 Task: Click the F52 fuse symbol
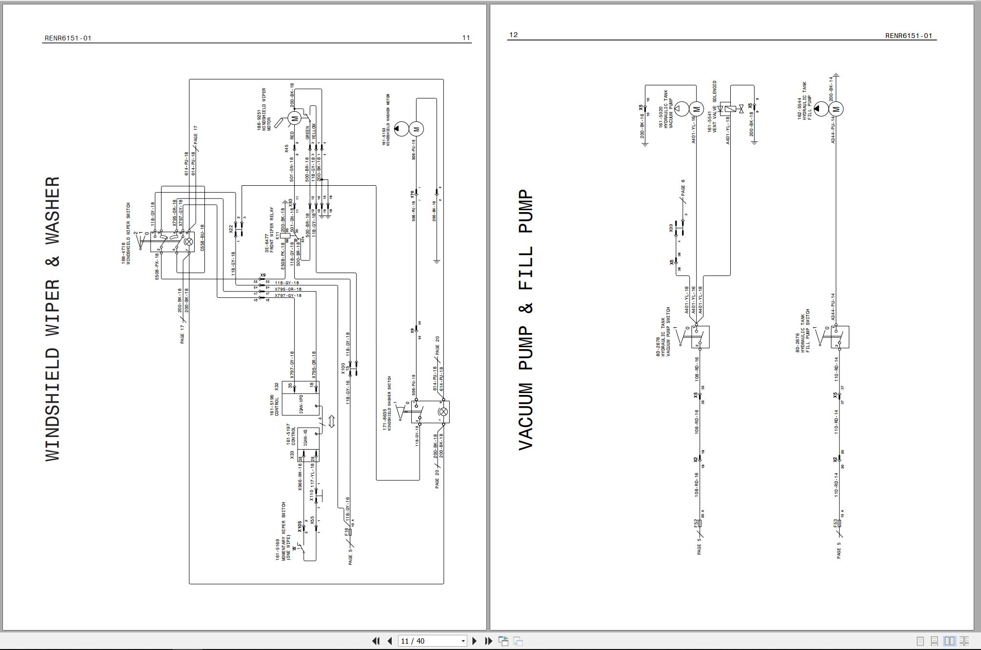coord(700,524)
